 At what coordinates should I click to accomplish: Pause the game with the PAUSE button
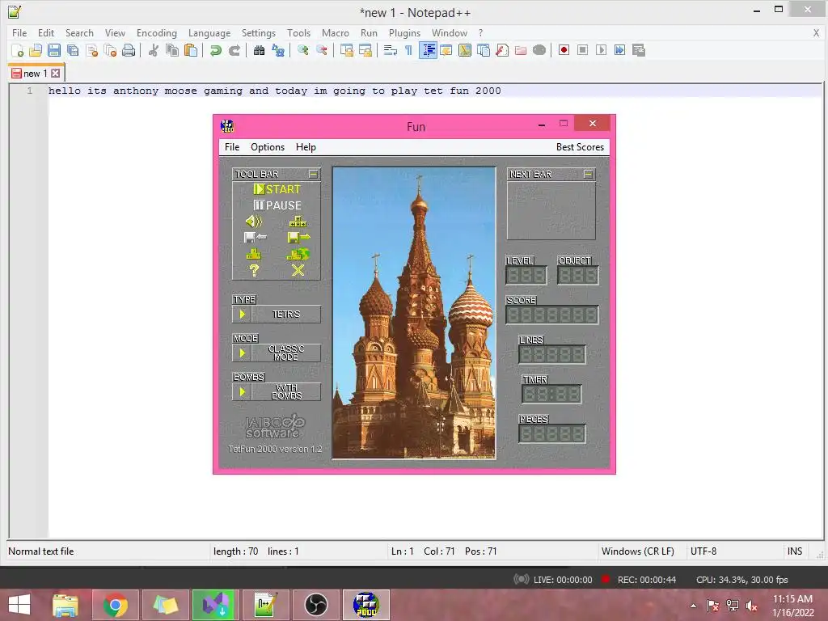tap(277, 205)
